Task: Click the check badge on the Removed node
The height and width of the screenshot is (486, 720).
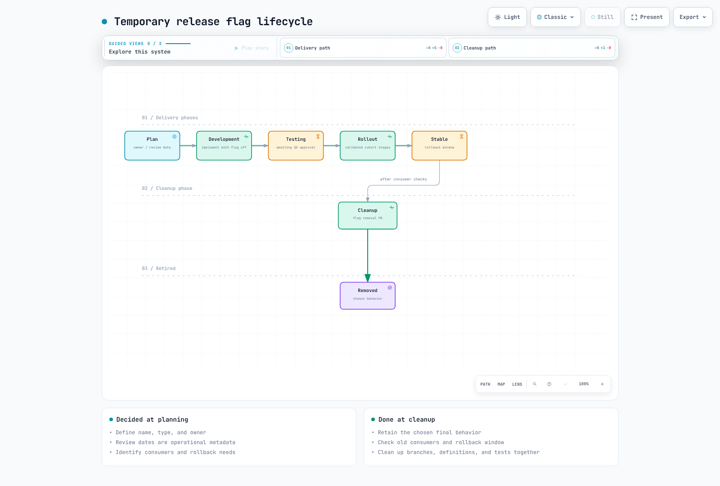Action: [390, 288]
